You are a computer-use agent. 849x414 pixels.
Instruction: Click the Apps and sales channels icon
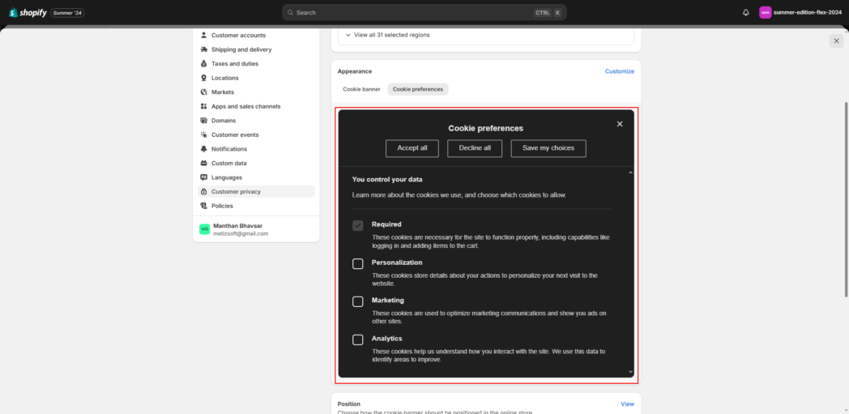click(x=203, y=106)
